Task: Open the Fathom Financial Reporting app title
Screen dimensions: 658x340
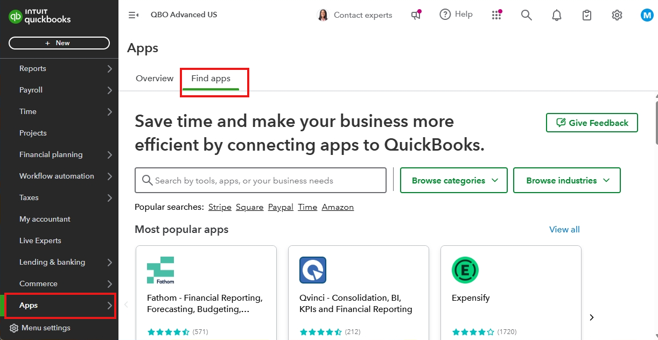Action: 205,303
